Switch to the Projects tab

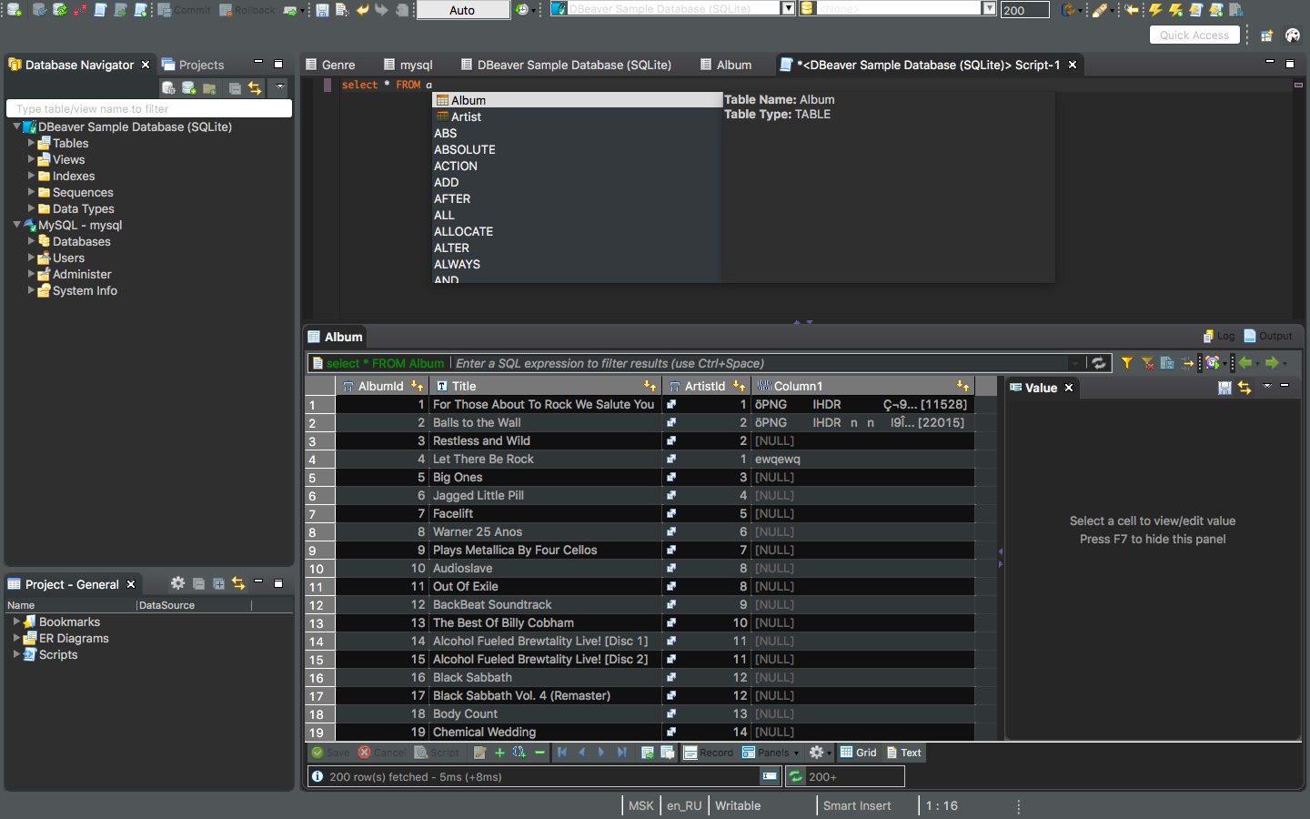pos(193,65)
